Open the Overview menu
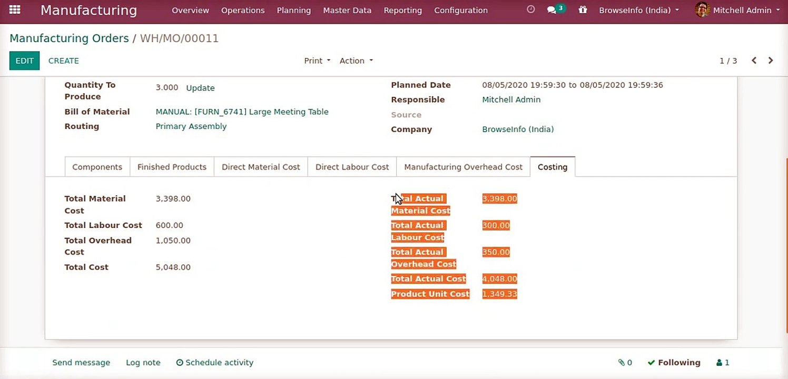The image size is (788, 379). (x=190, y=10)
